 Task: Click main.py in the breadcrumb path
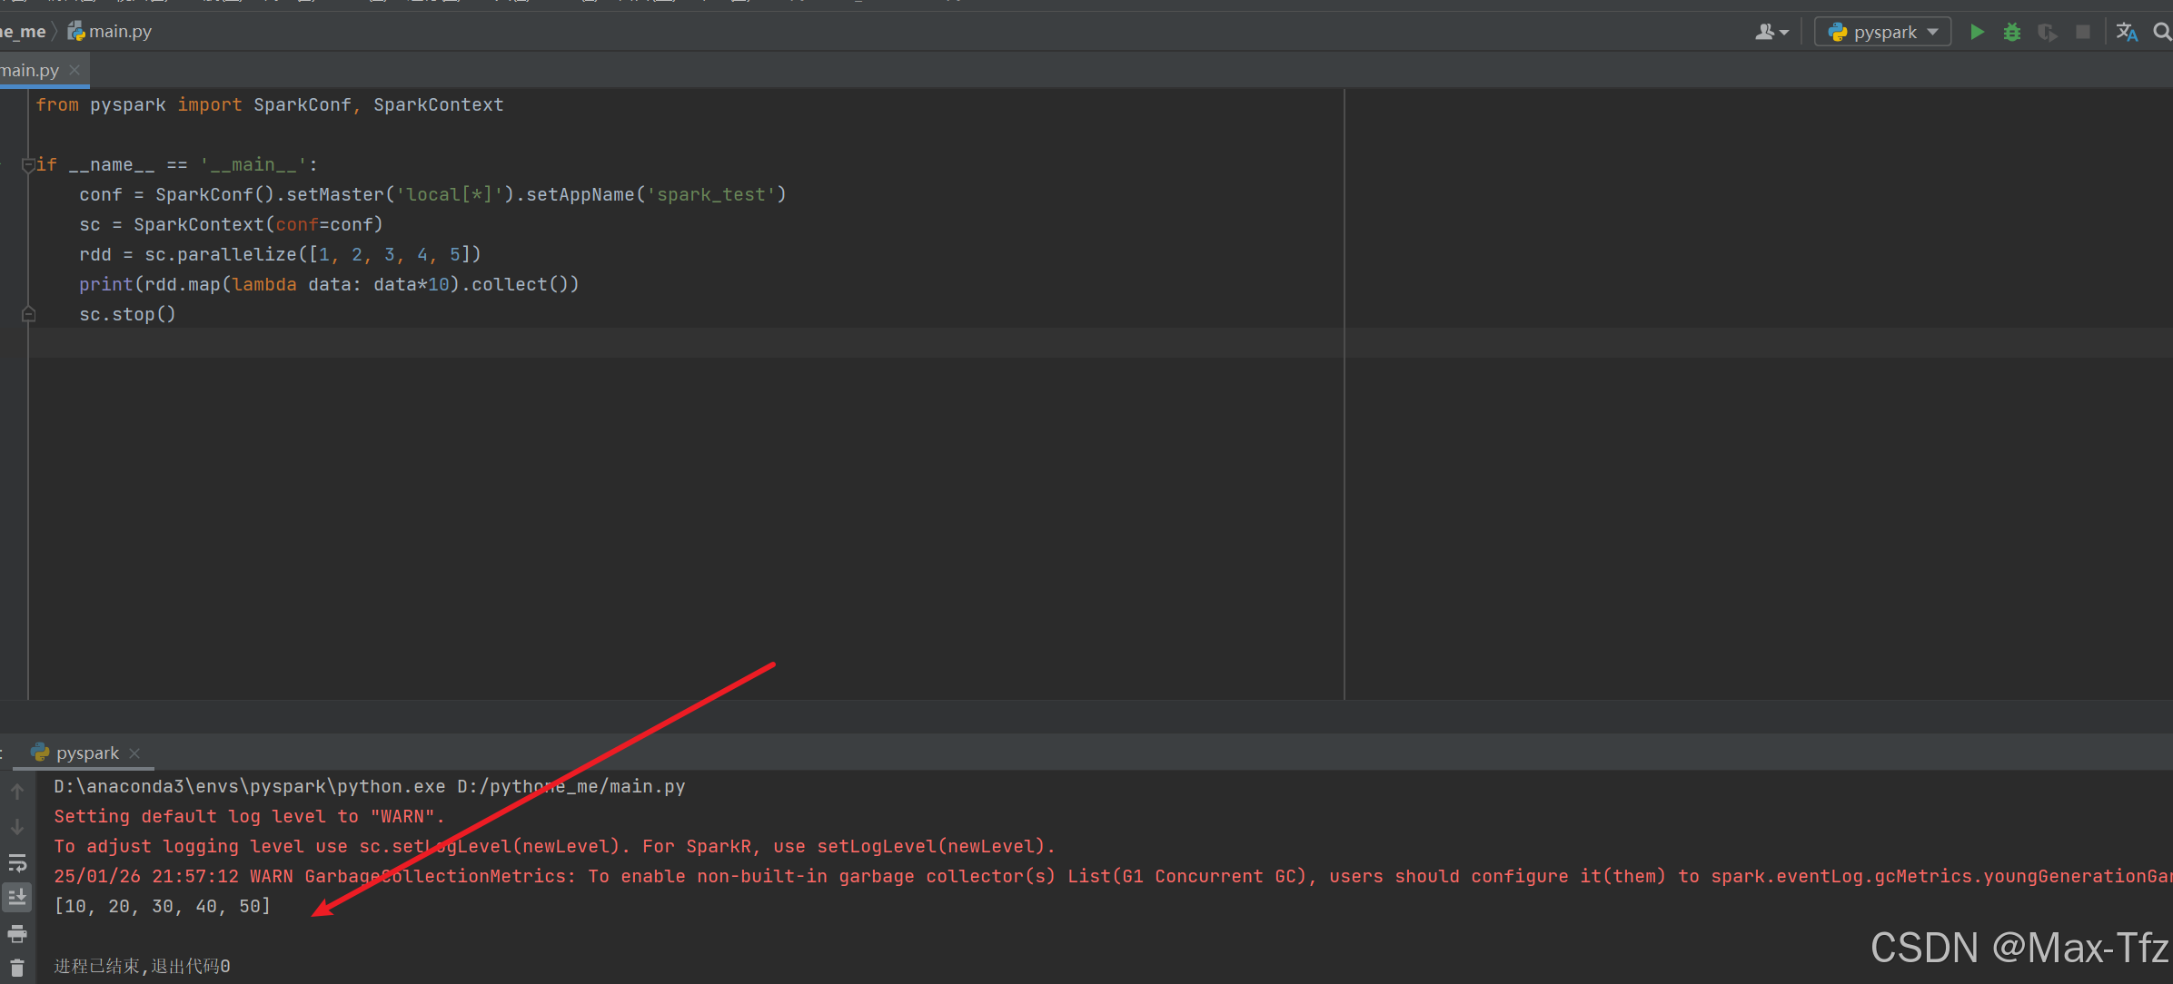(x=119, y=32)
